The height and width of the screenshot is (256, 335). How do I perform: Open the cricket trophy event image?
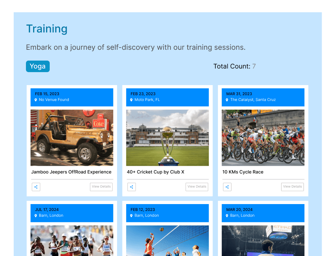[x=167, y=138]
